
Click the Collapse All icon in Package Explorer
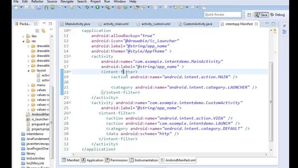tap(37, 31)
